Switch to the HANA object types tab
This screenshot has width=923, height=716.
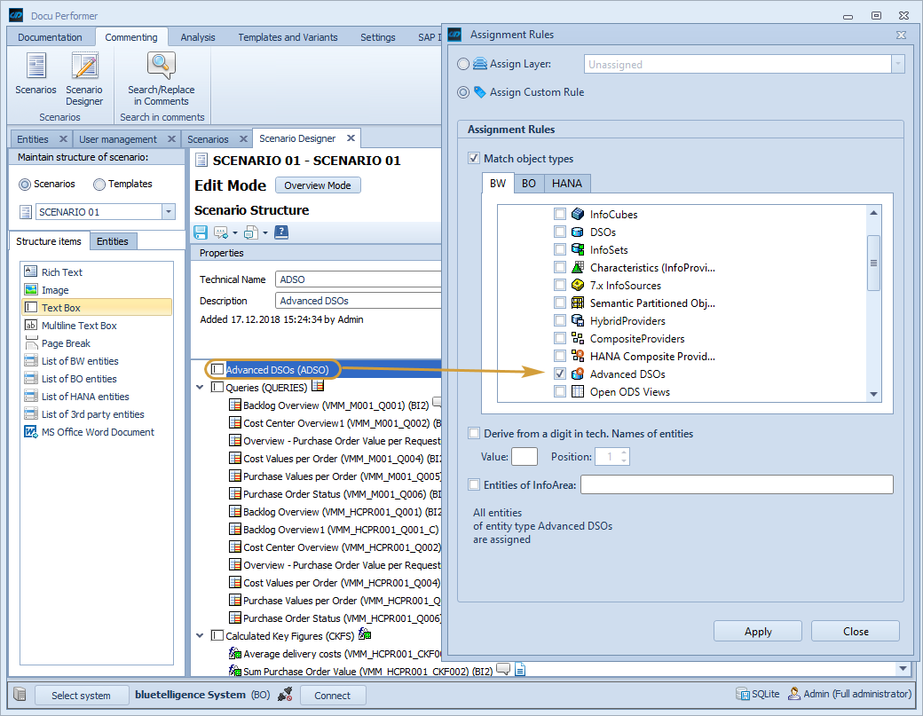566,184
